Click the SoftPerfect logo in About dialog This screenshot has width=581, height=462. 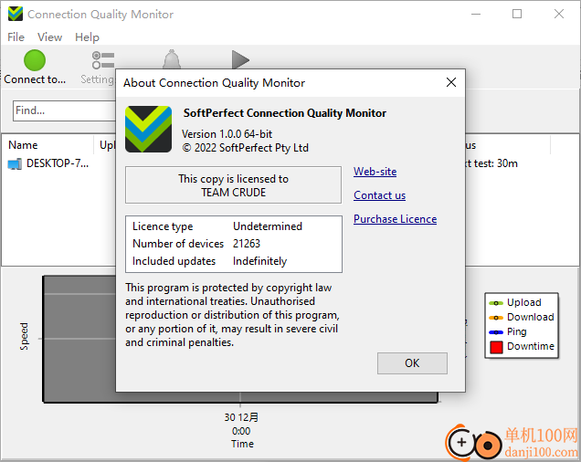point(148,129)
